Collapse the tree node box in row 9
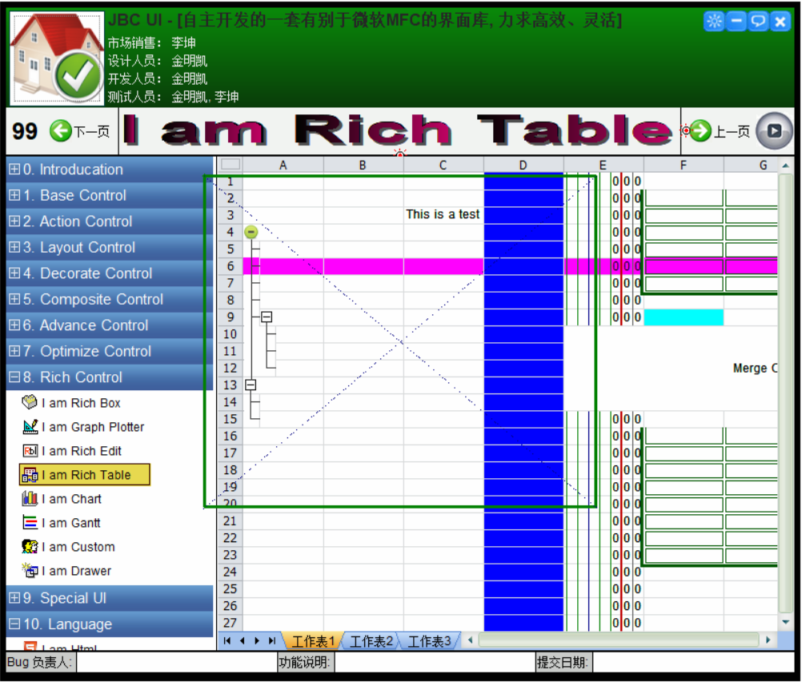 click(x=267, y=317)
